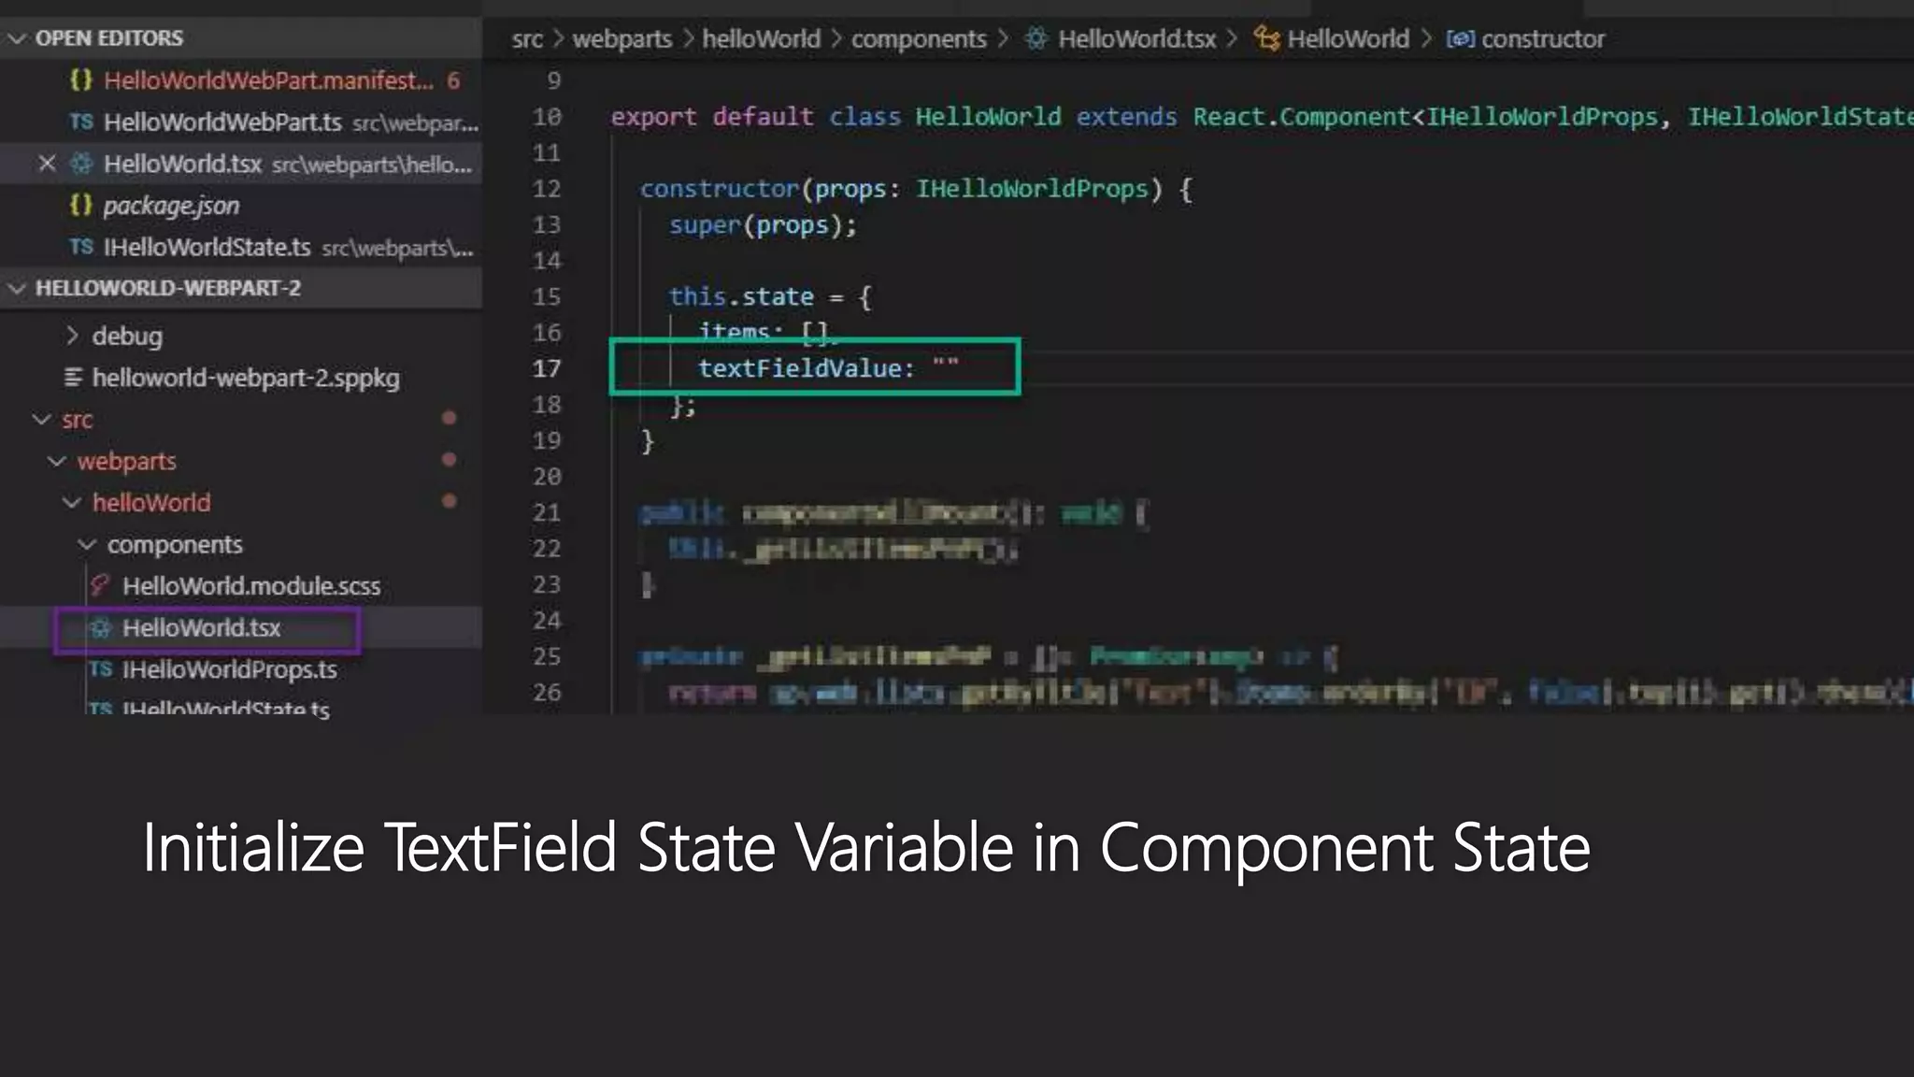Click the JSON braces icon of manifest file

pos(81,80)
